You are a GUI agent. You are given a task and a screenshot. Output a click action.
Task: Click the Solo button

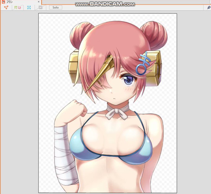(56, 7)
